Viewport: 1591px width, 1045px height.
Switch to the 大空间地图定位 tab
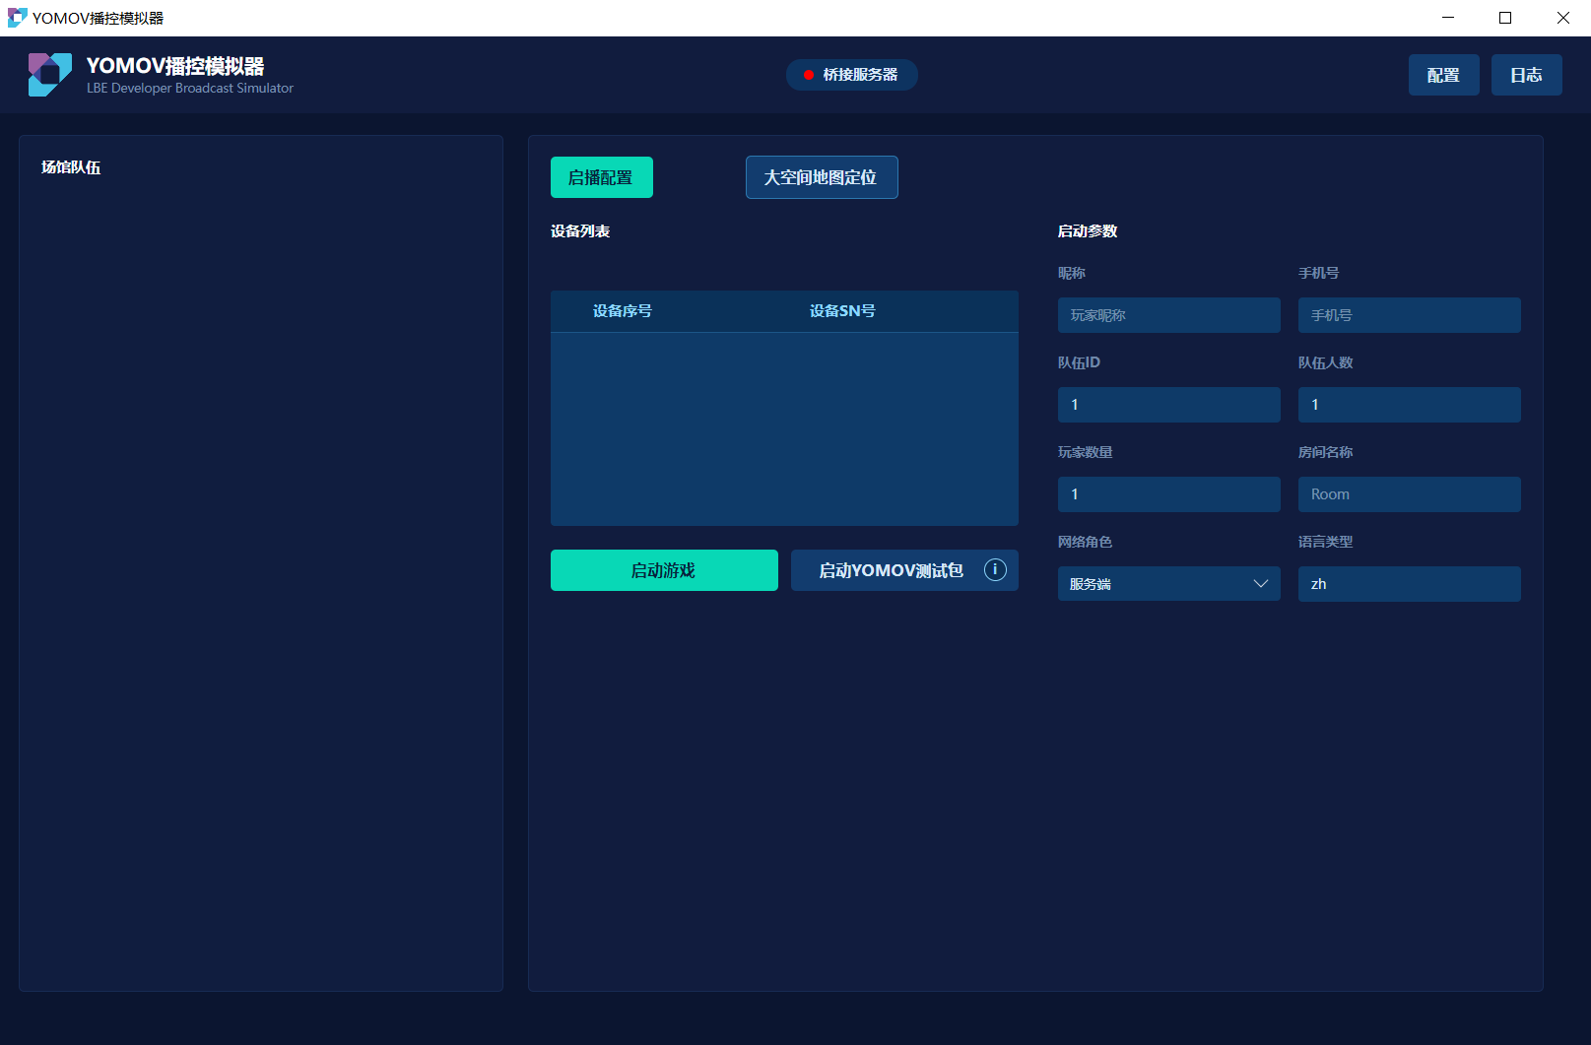[821, 177]
